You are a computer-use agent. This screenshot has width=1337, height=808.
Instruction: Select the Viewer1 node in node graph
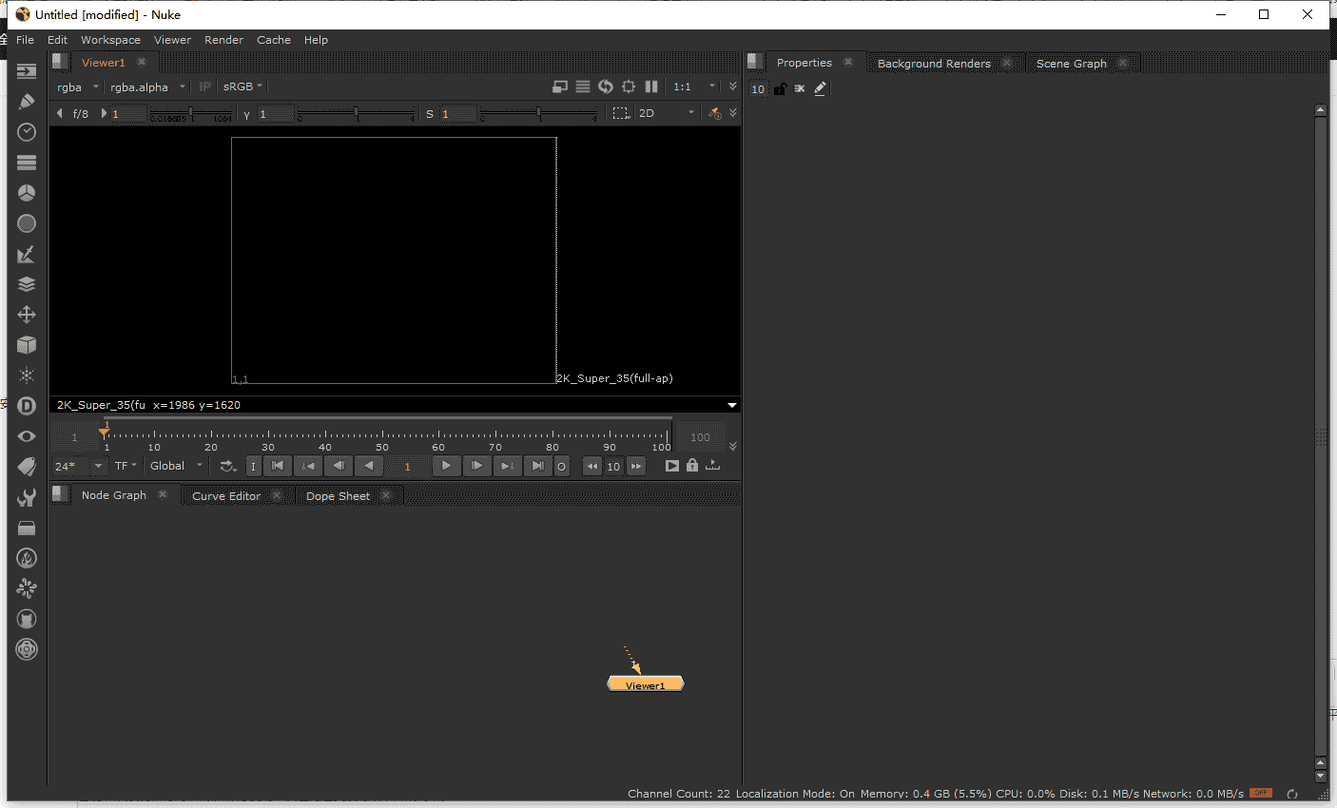tap(645, 685)
